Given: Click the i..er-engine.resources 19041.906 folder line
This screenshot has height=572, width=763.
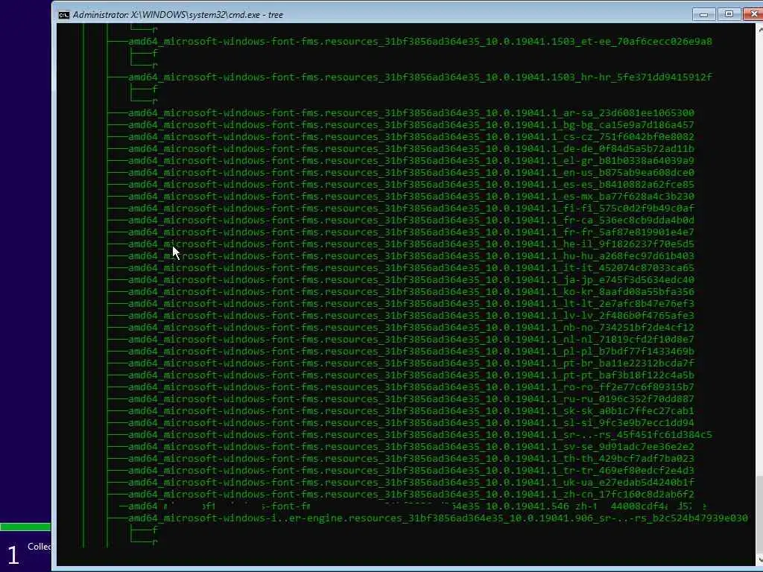Looking at the screenshot, I should 438,518.
